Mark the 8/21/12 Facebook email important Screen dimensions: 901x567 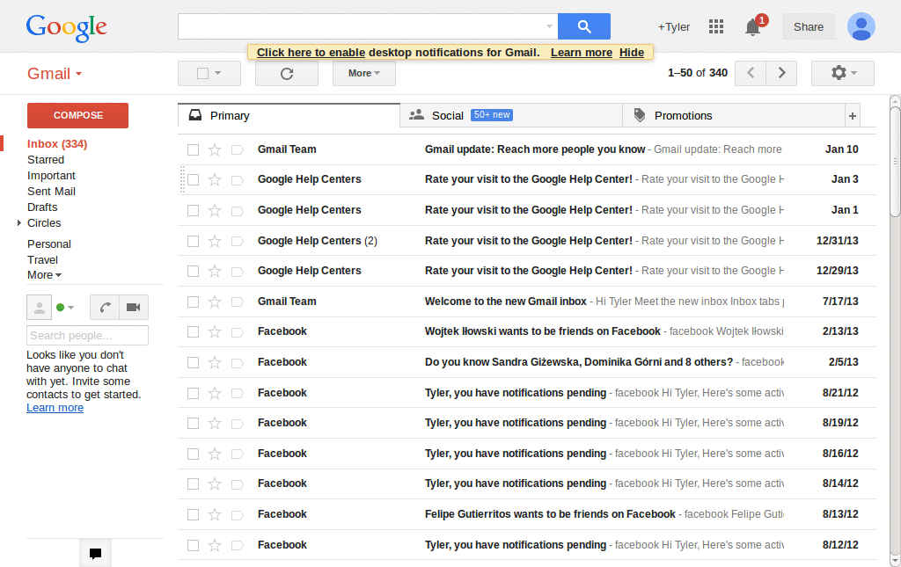point(237,393)
